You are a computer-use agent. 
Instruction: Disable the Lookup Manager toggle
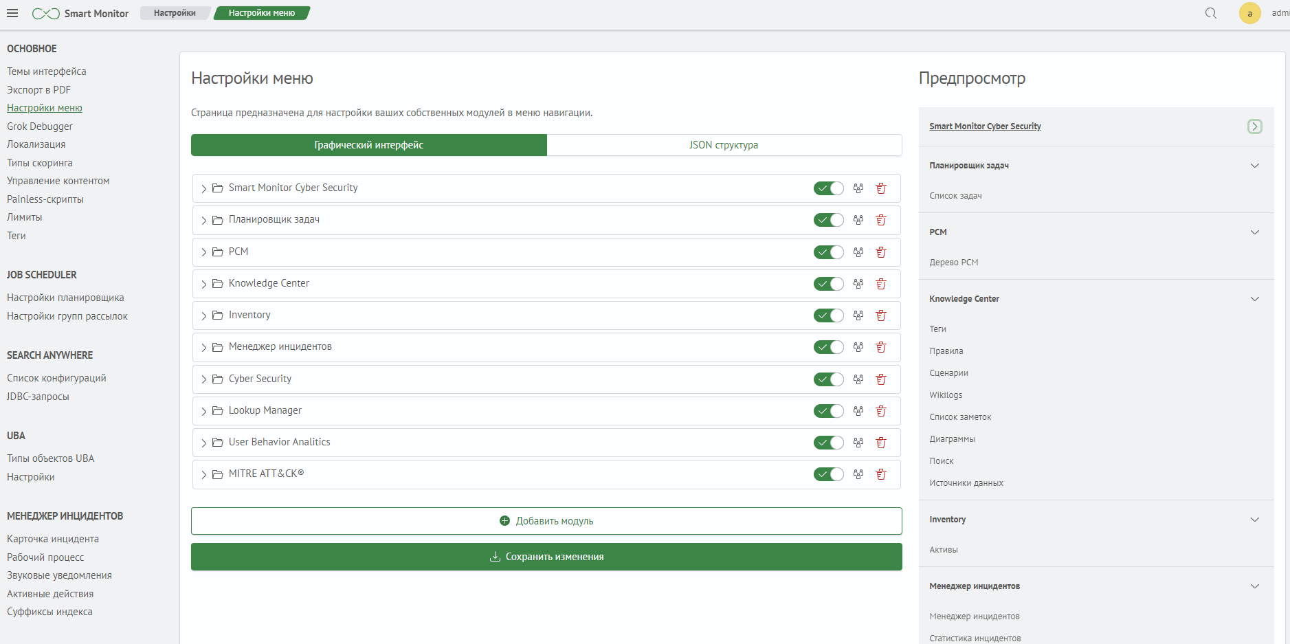click(829, 411)
